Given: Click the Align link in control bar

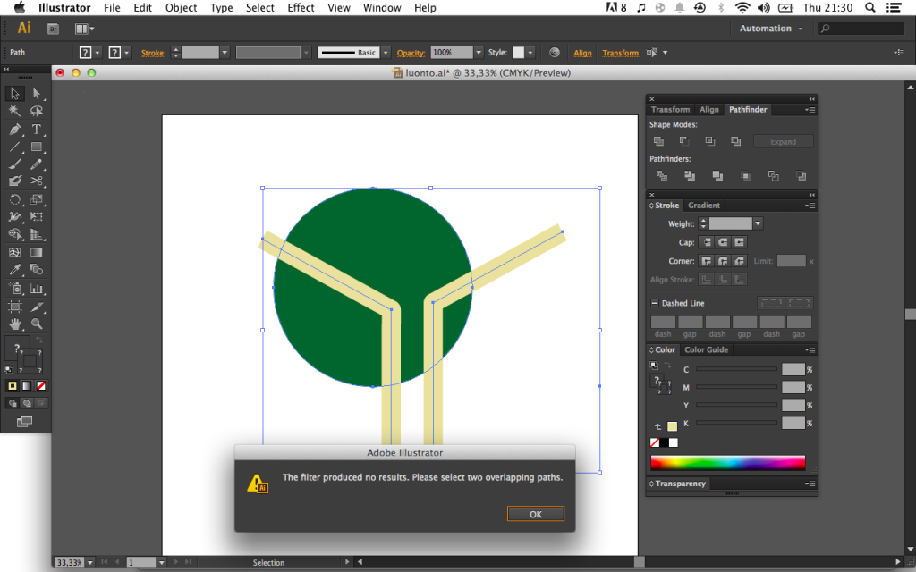Looking at the screenshot, I should [582, 53].
